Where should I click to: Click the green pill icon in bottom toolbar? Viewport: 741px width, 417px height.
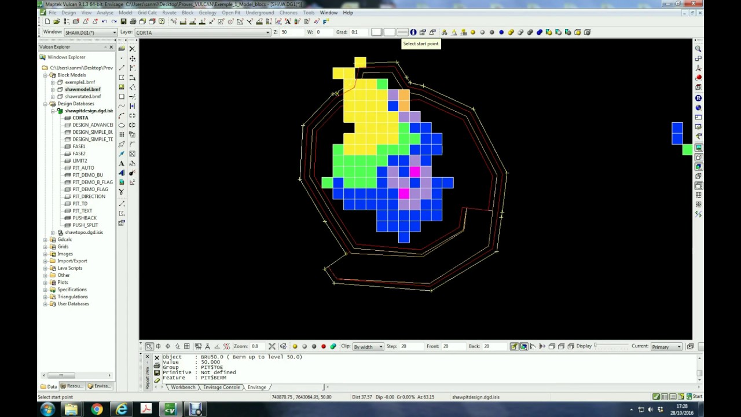click(x=333, y=346)
